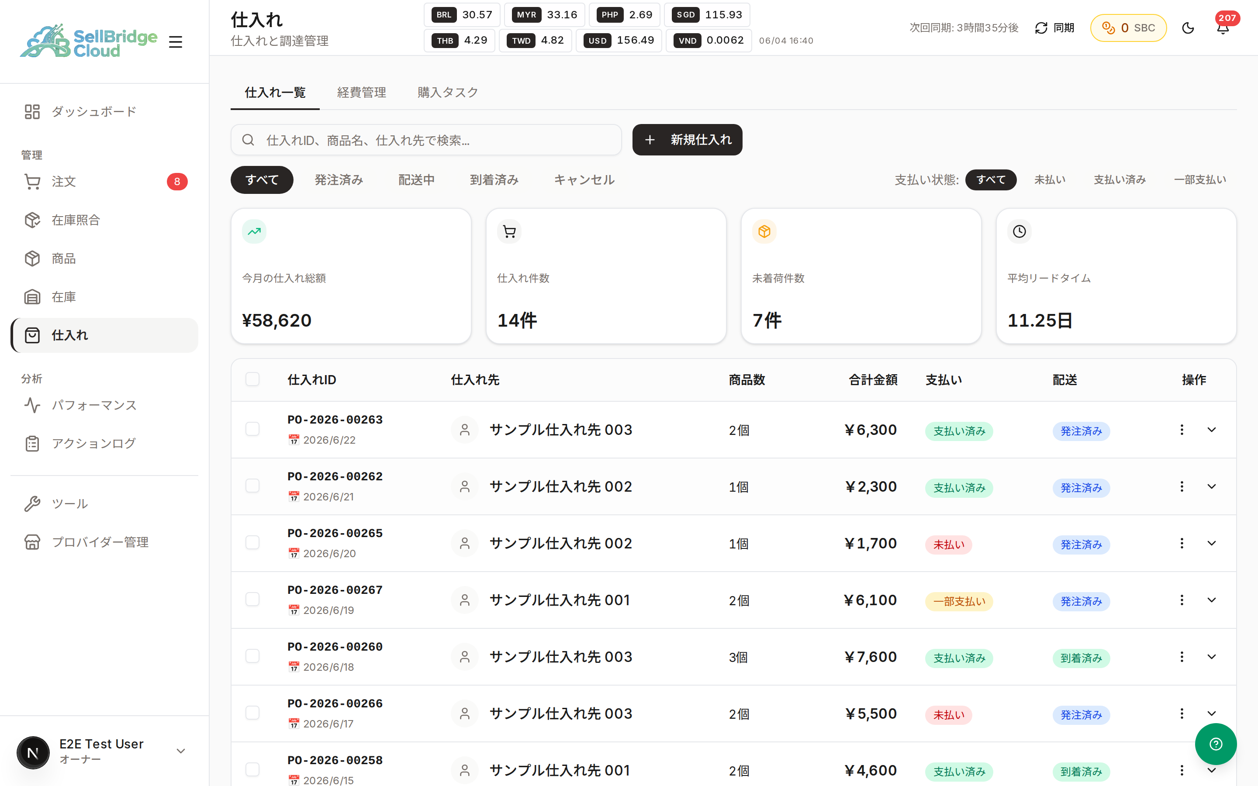
Task: Filter payment status by 一部支払い
Action: tap(1200, 180)
